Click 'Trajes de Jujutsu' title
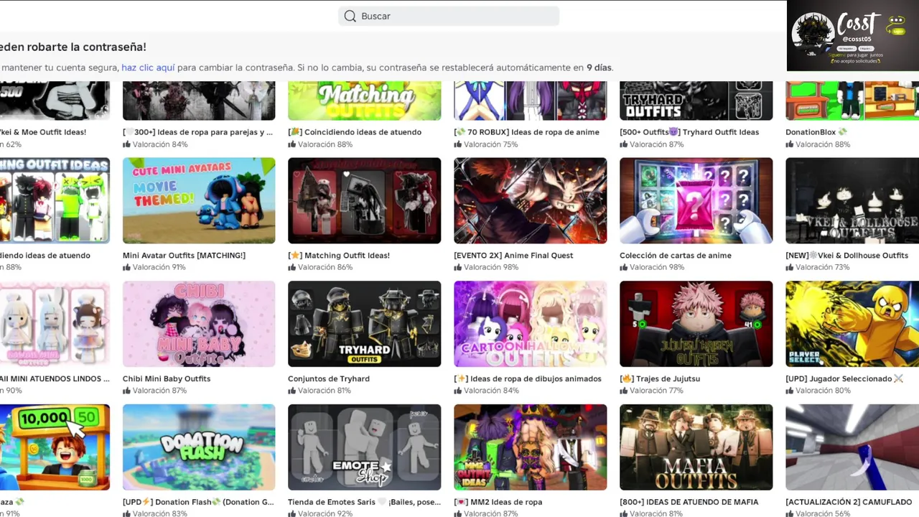This screenshot has height=517, width=919. click(660, 379)
